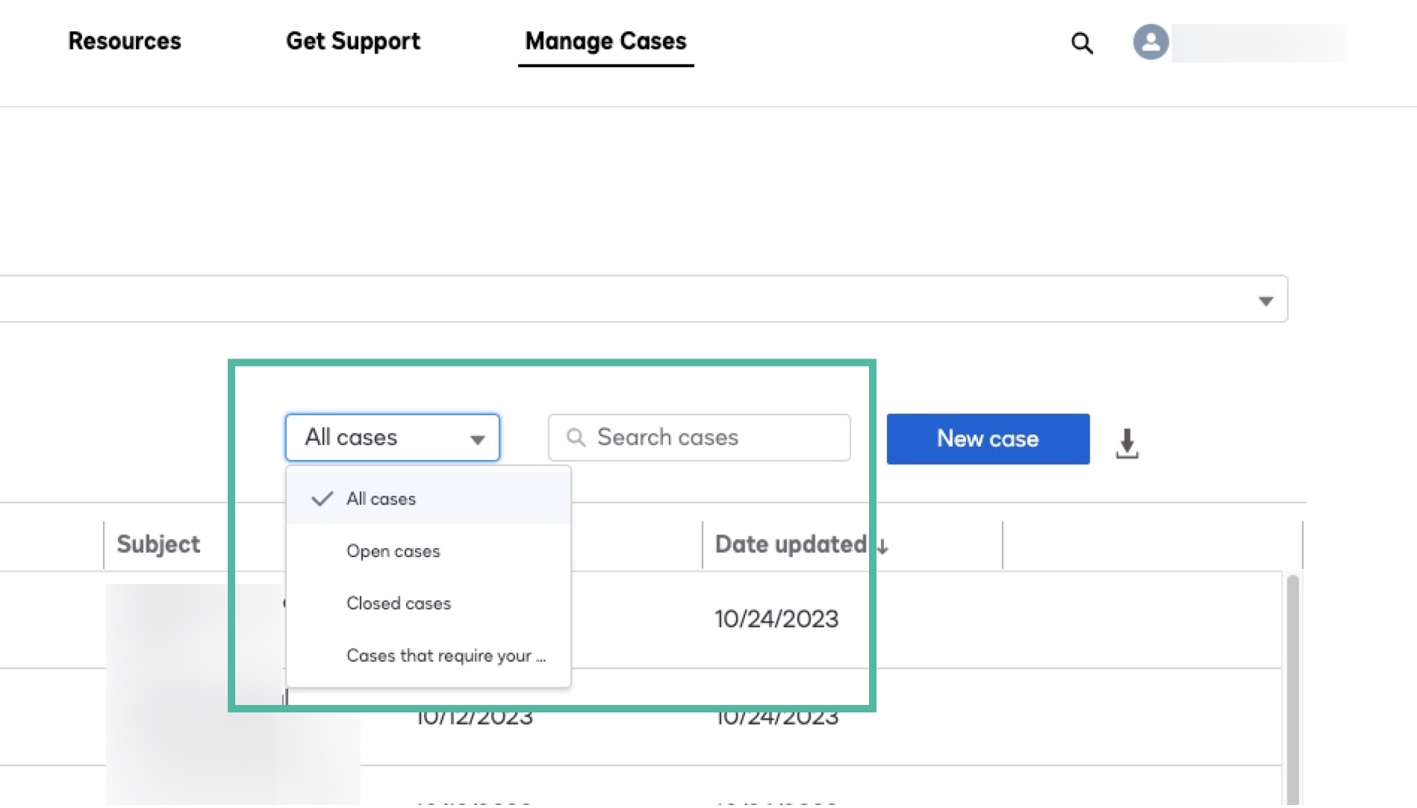Click the download cases icon
Screen dimensions: 1417x808
point(1127,442)
